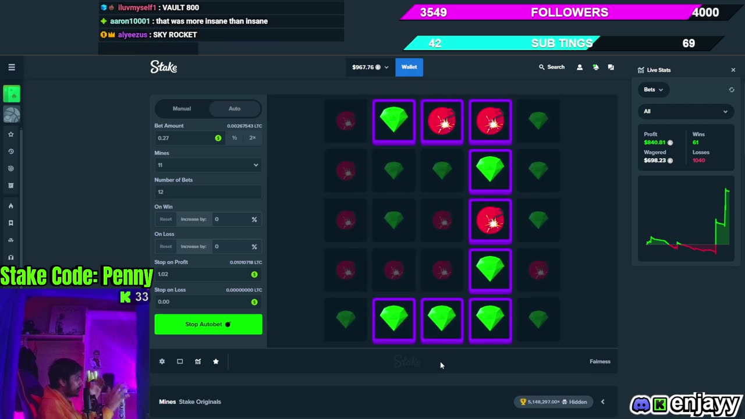Double the bet with the 2× button
This screenshot has height=419, width=745.
pos(253,138)
